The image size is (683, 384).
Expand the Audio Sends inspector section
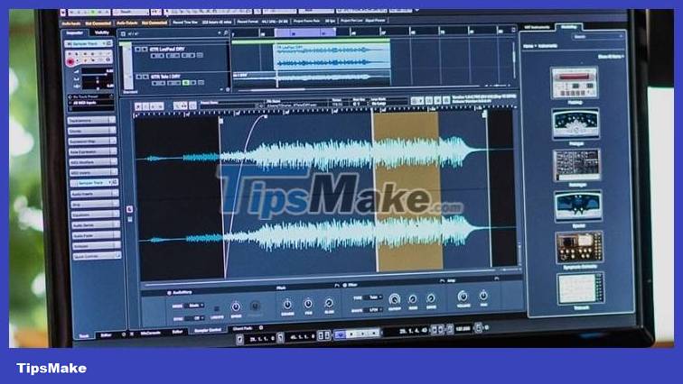96,224
